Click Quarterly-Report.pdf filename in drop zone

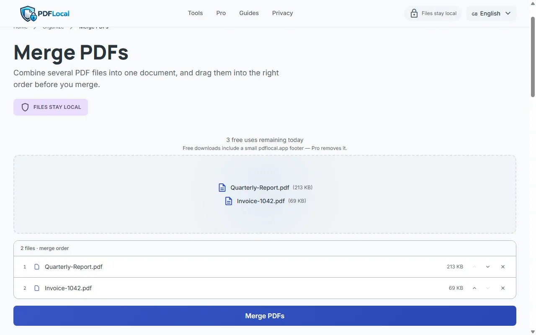(x=260, y=188)
